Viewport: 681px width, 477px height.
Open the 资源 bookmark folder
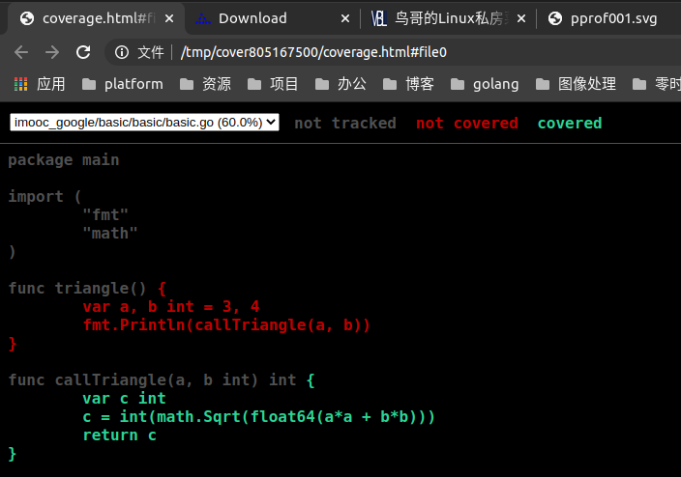point(205,84)
